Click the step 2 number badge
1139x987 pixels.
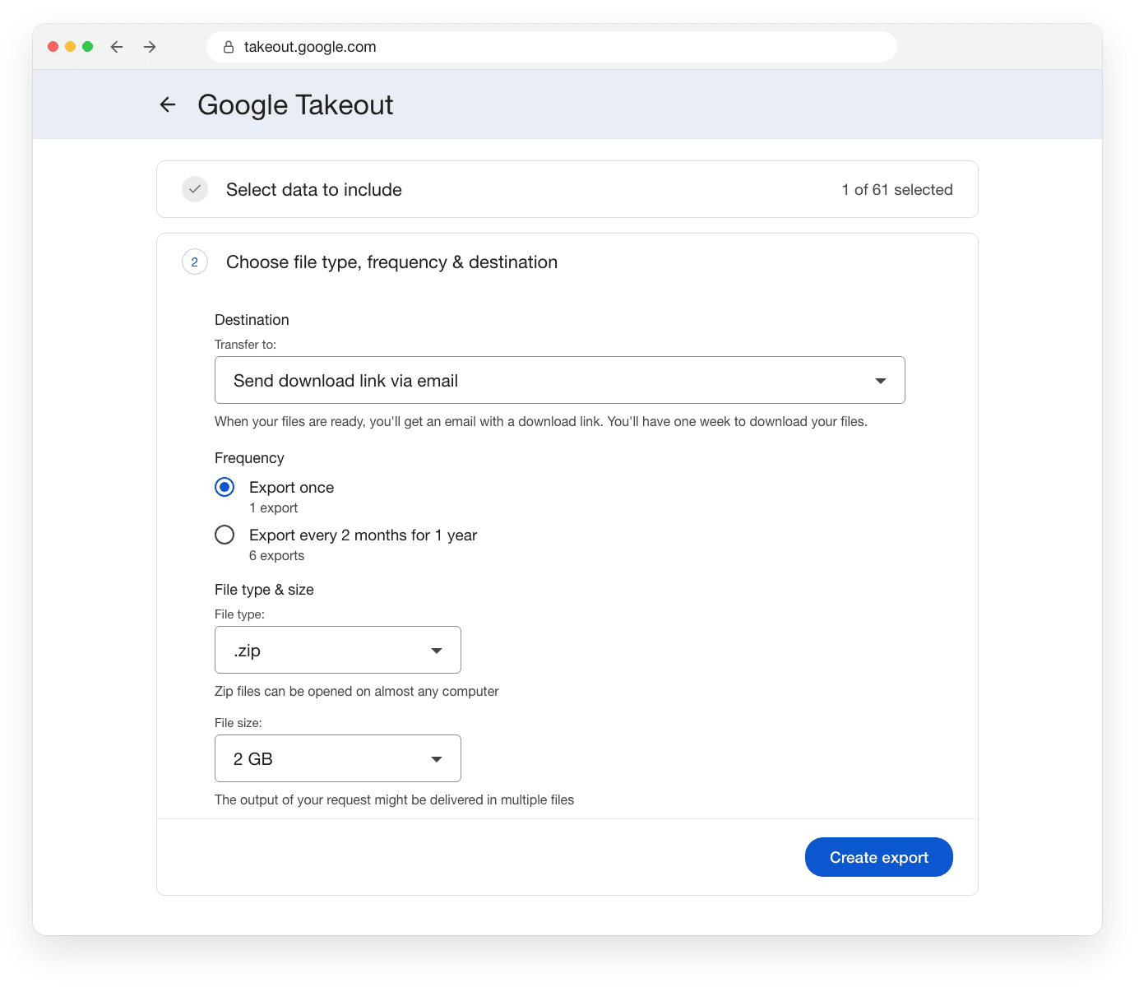tap(195, 262)
